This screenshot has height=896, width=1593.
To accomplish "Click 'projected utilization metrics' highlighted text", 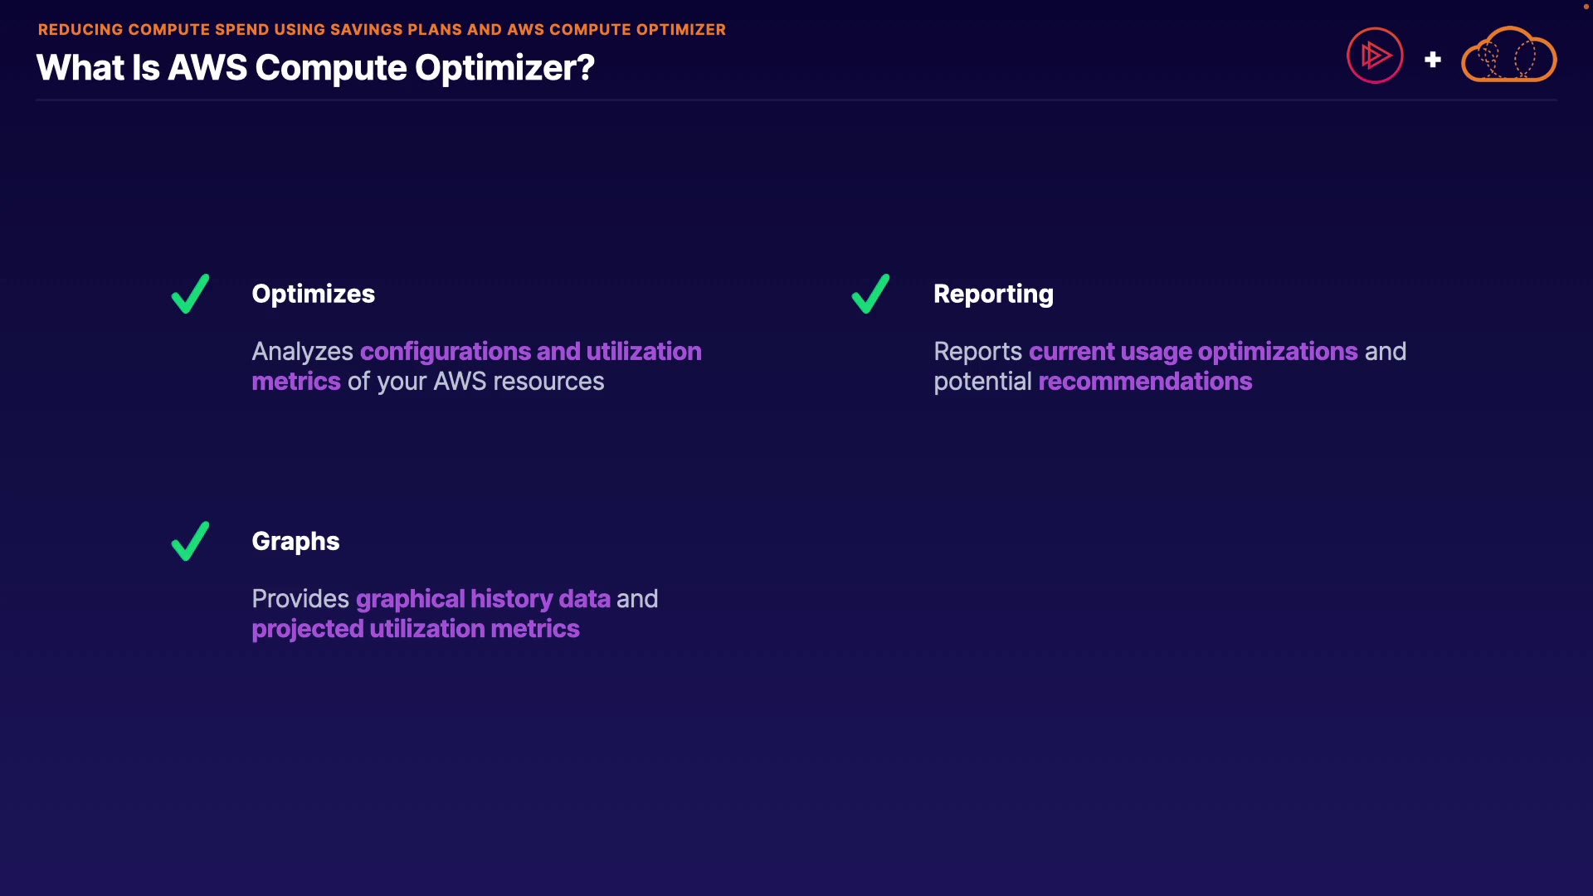I will pos(416,628).
